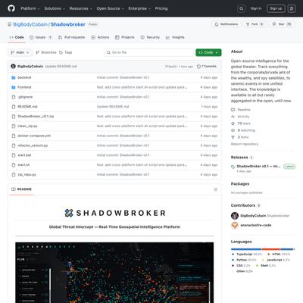
Task: Click the Go to file search field
Action: tap(149, 52)
